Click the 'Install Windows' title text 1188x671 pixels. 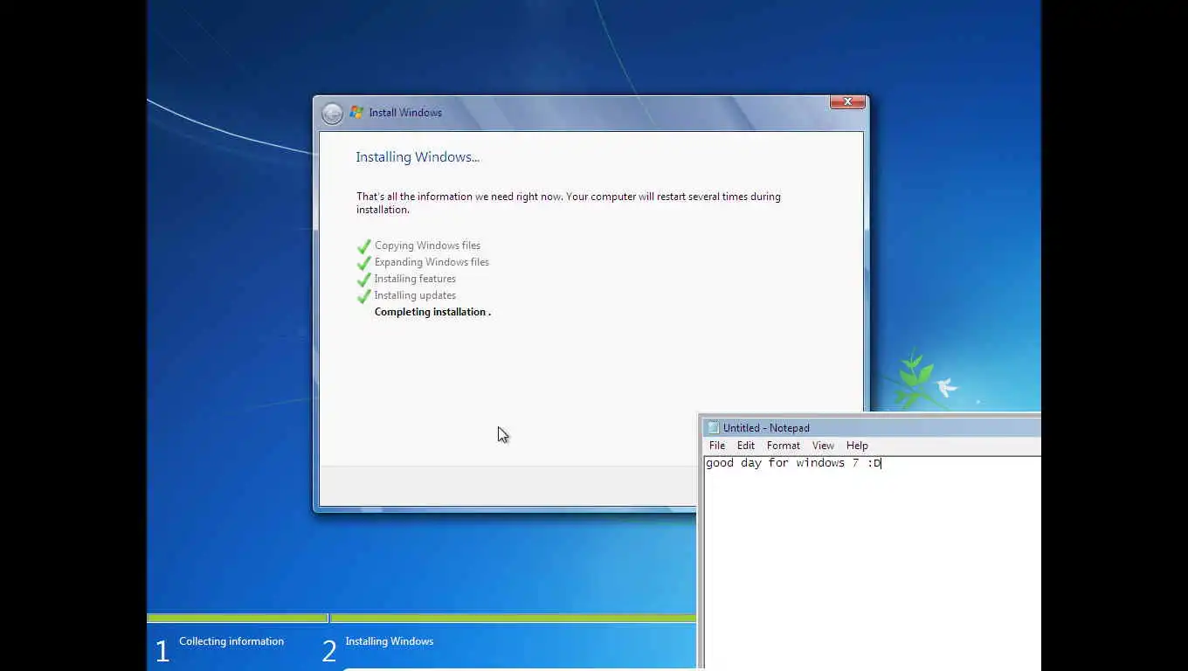coord(405,113)
